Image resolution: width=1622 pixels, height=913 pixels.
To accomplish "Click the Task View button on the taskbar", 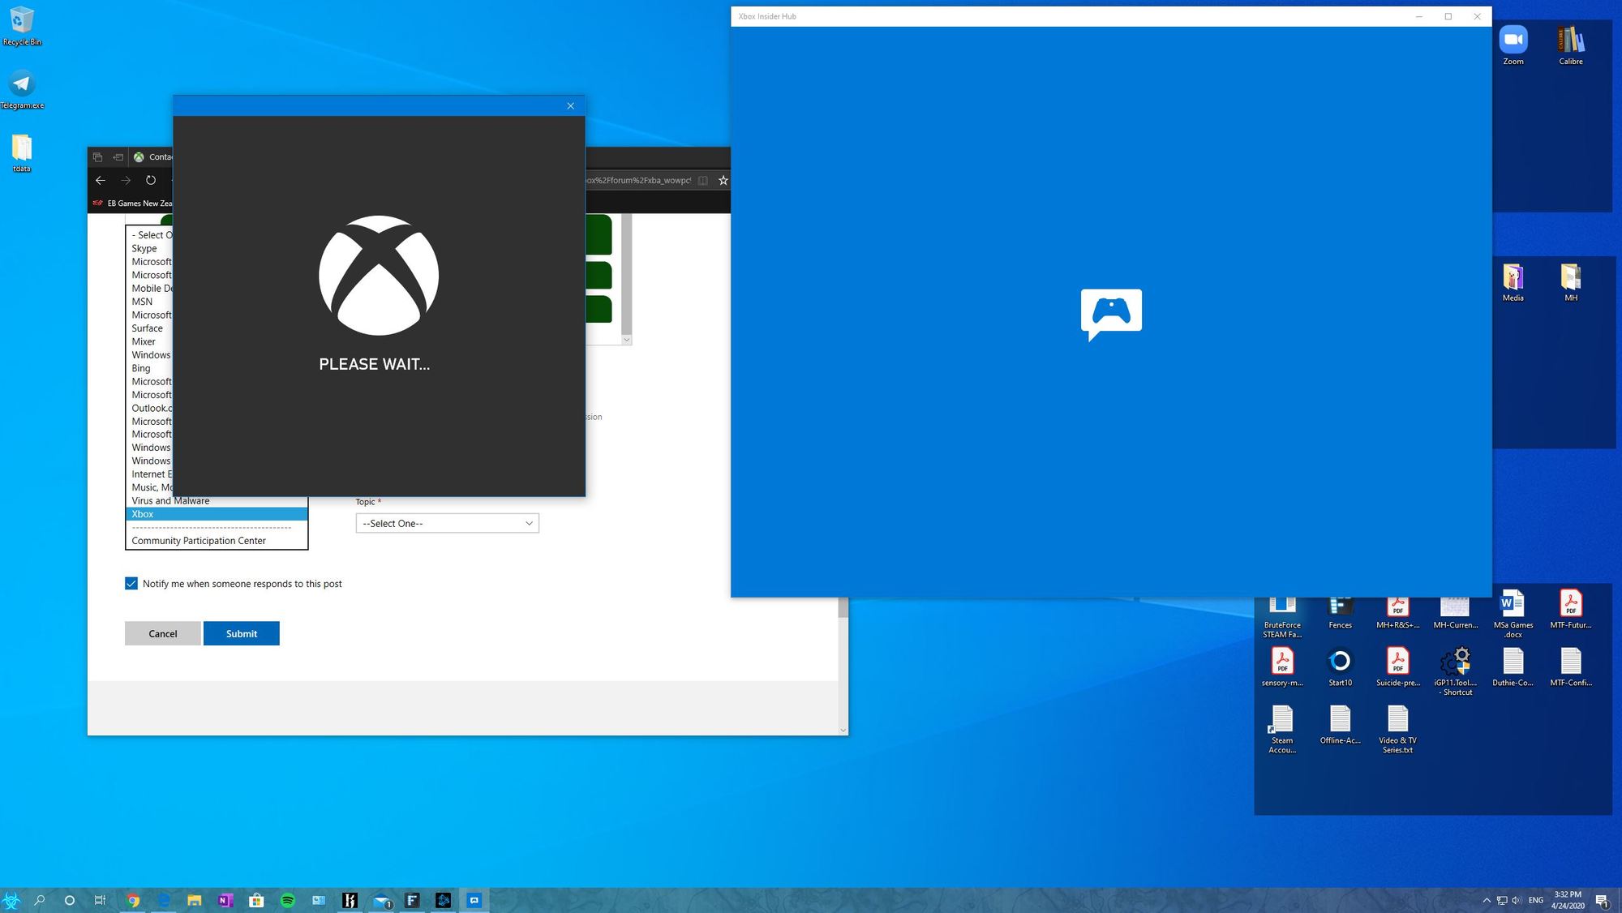I will pyautogui.click(x=100, y=900).
